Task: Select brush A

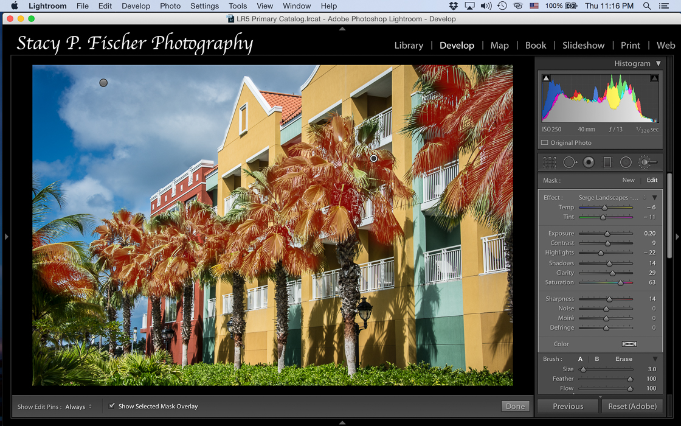Action: 580,359
